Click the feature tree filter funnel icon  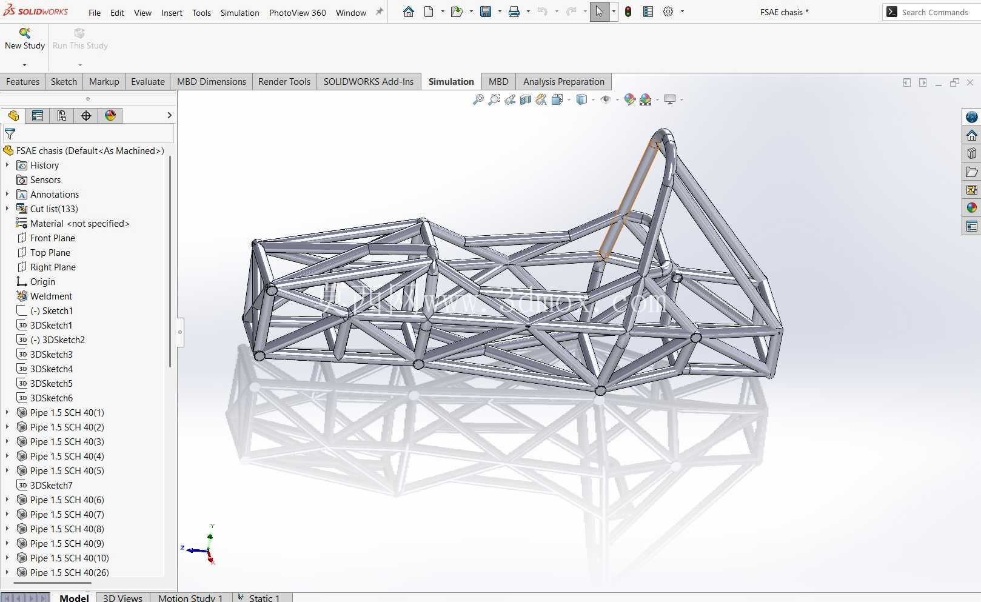tap(10, 134)
